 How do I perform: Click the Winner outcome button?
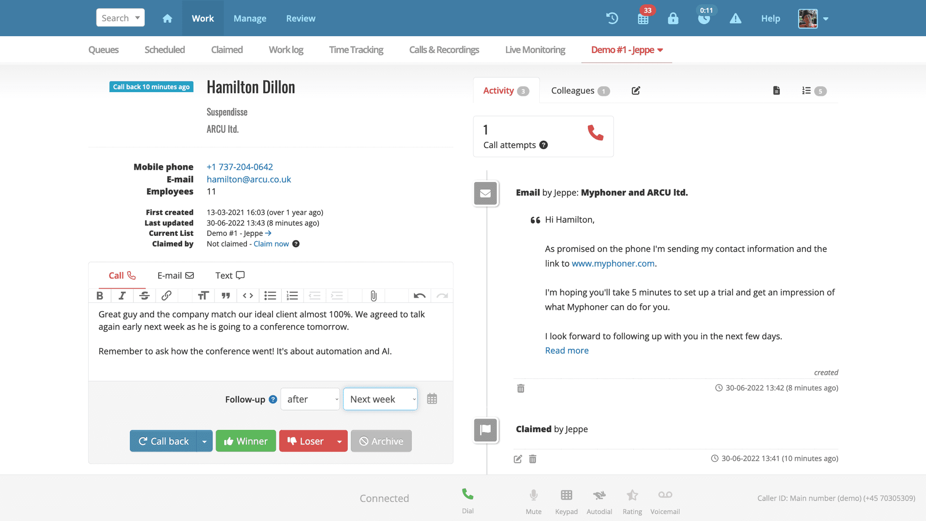[245, 440]
